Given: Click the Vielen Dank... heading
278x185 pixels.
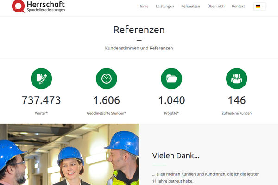Looking at the screenshot, I should (x=176, y=156).
